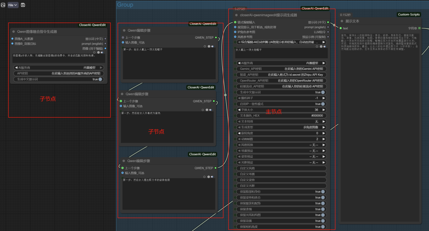Open the AI服务商 dropdown in the fusion node
Viewport: 429px width, 231px height.
point(58,67)
